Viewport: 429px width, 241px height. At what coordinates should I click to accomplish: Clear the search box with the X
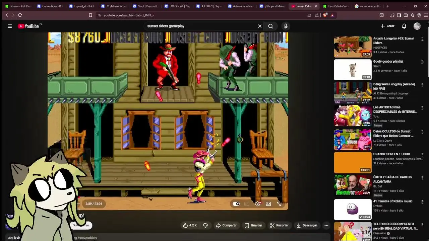[260, 26]
